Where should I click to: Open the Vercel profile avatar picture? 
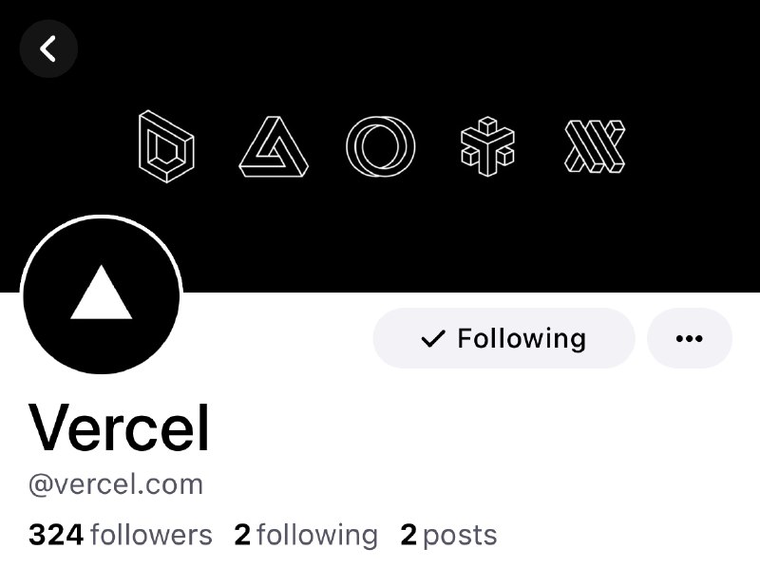coord(102,295)
